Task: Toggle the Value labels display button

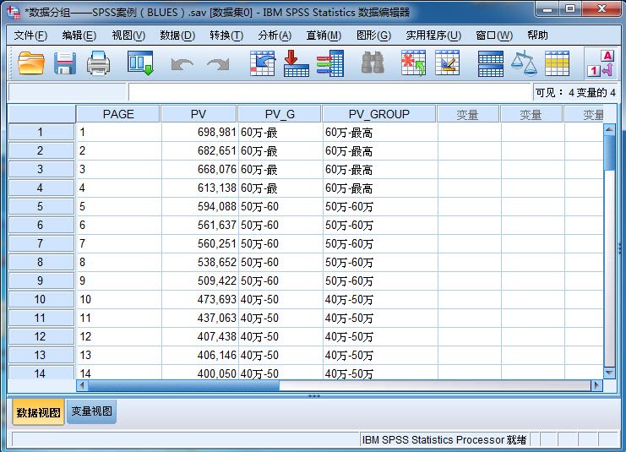Action: pyautogui.click(x=601, y=63)
